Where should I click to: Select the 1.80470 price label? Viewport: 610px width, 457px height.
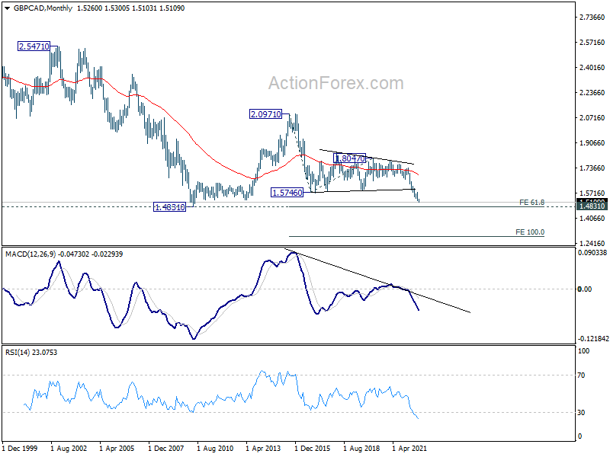[350, 158]
